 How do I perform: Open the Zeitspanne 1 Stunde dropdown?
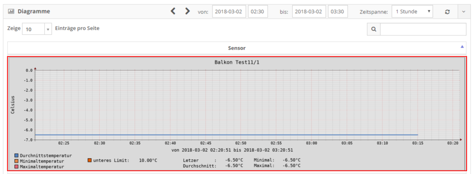coord(412,12)
